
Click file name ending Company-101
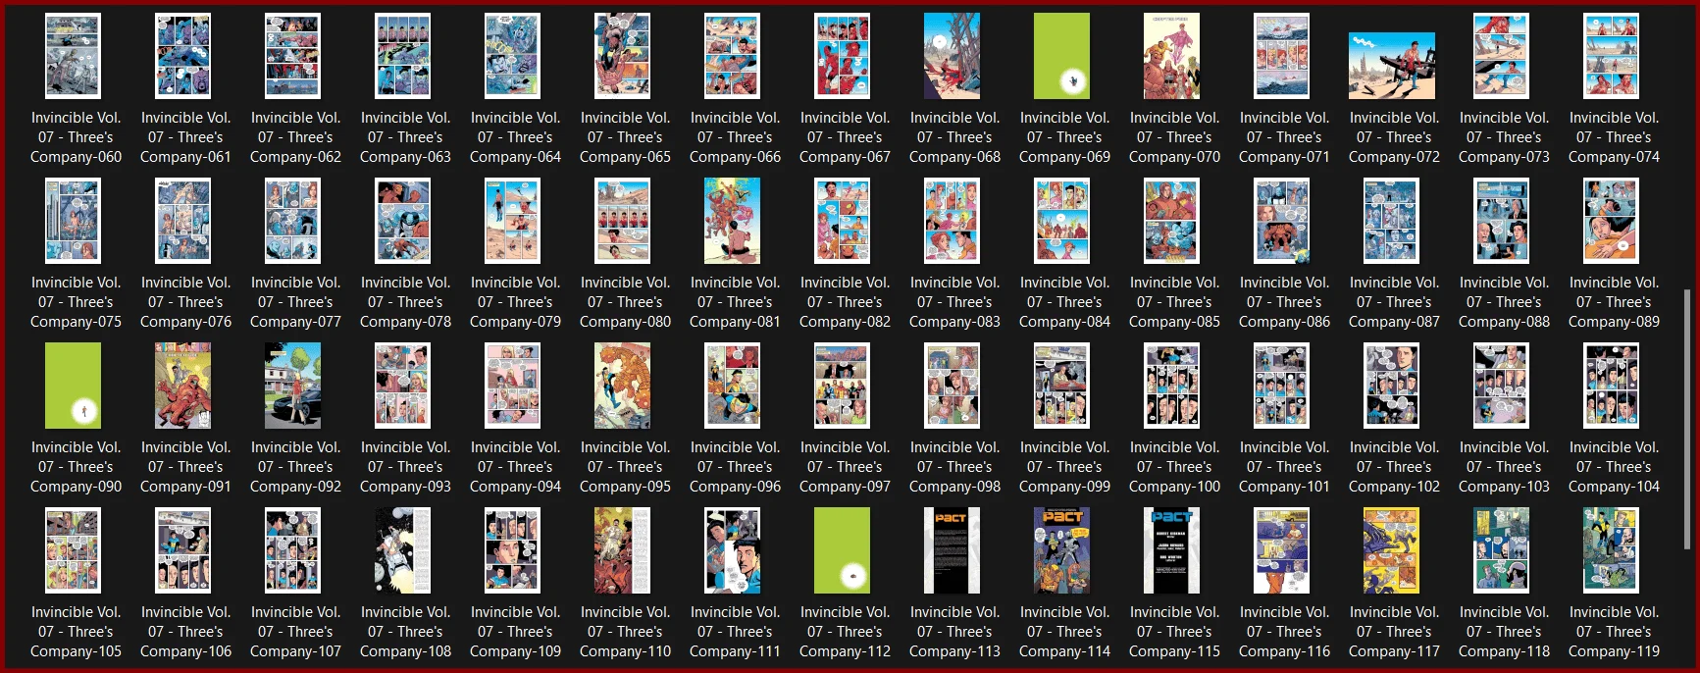1284,467
